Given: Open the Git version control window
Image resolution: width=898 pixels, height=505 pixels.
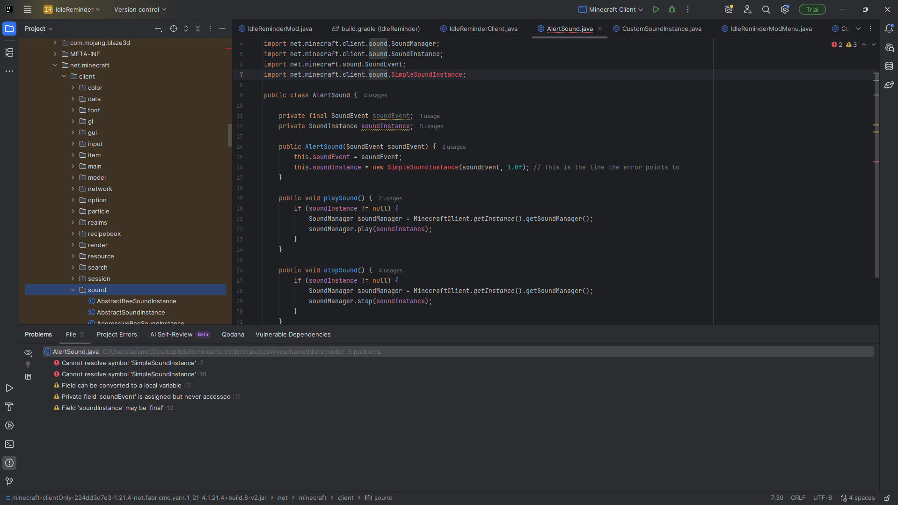Looking at the screenshot, I should click(9, 482).
